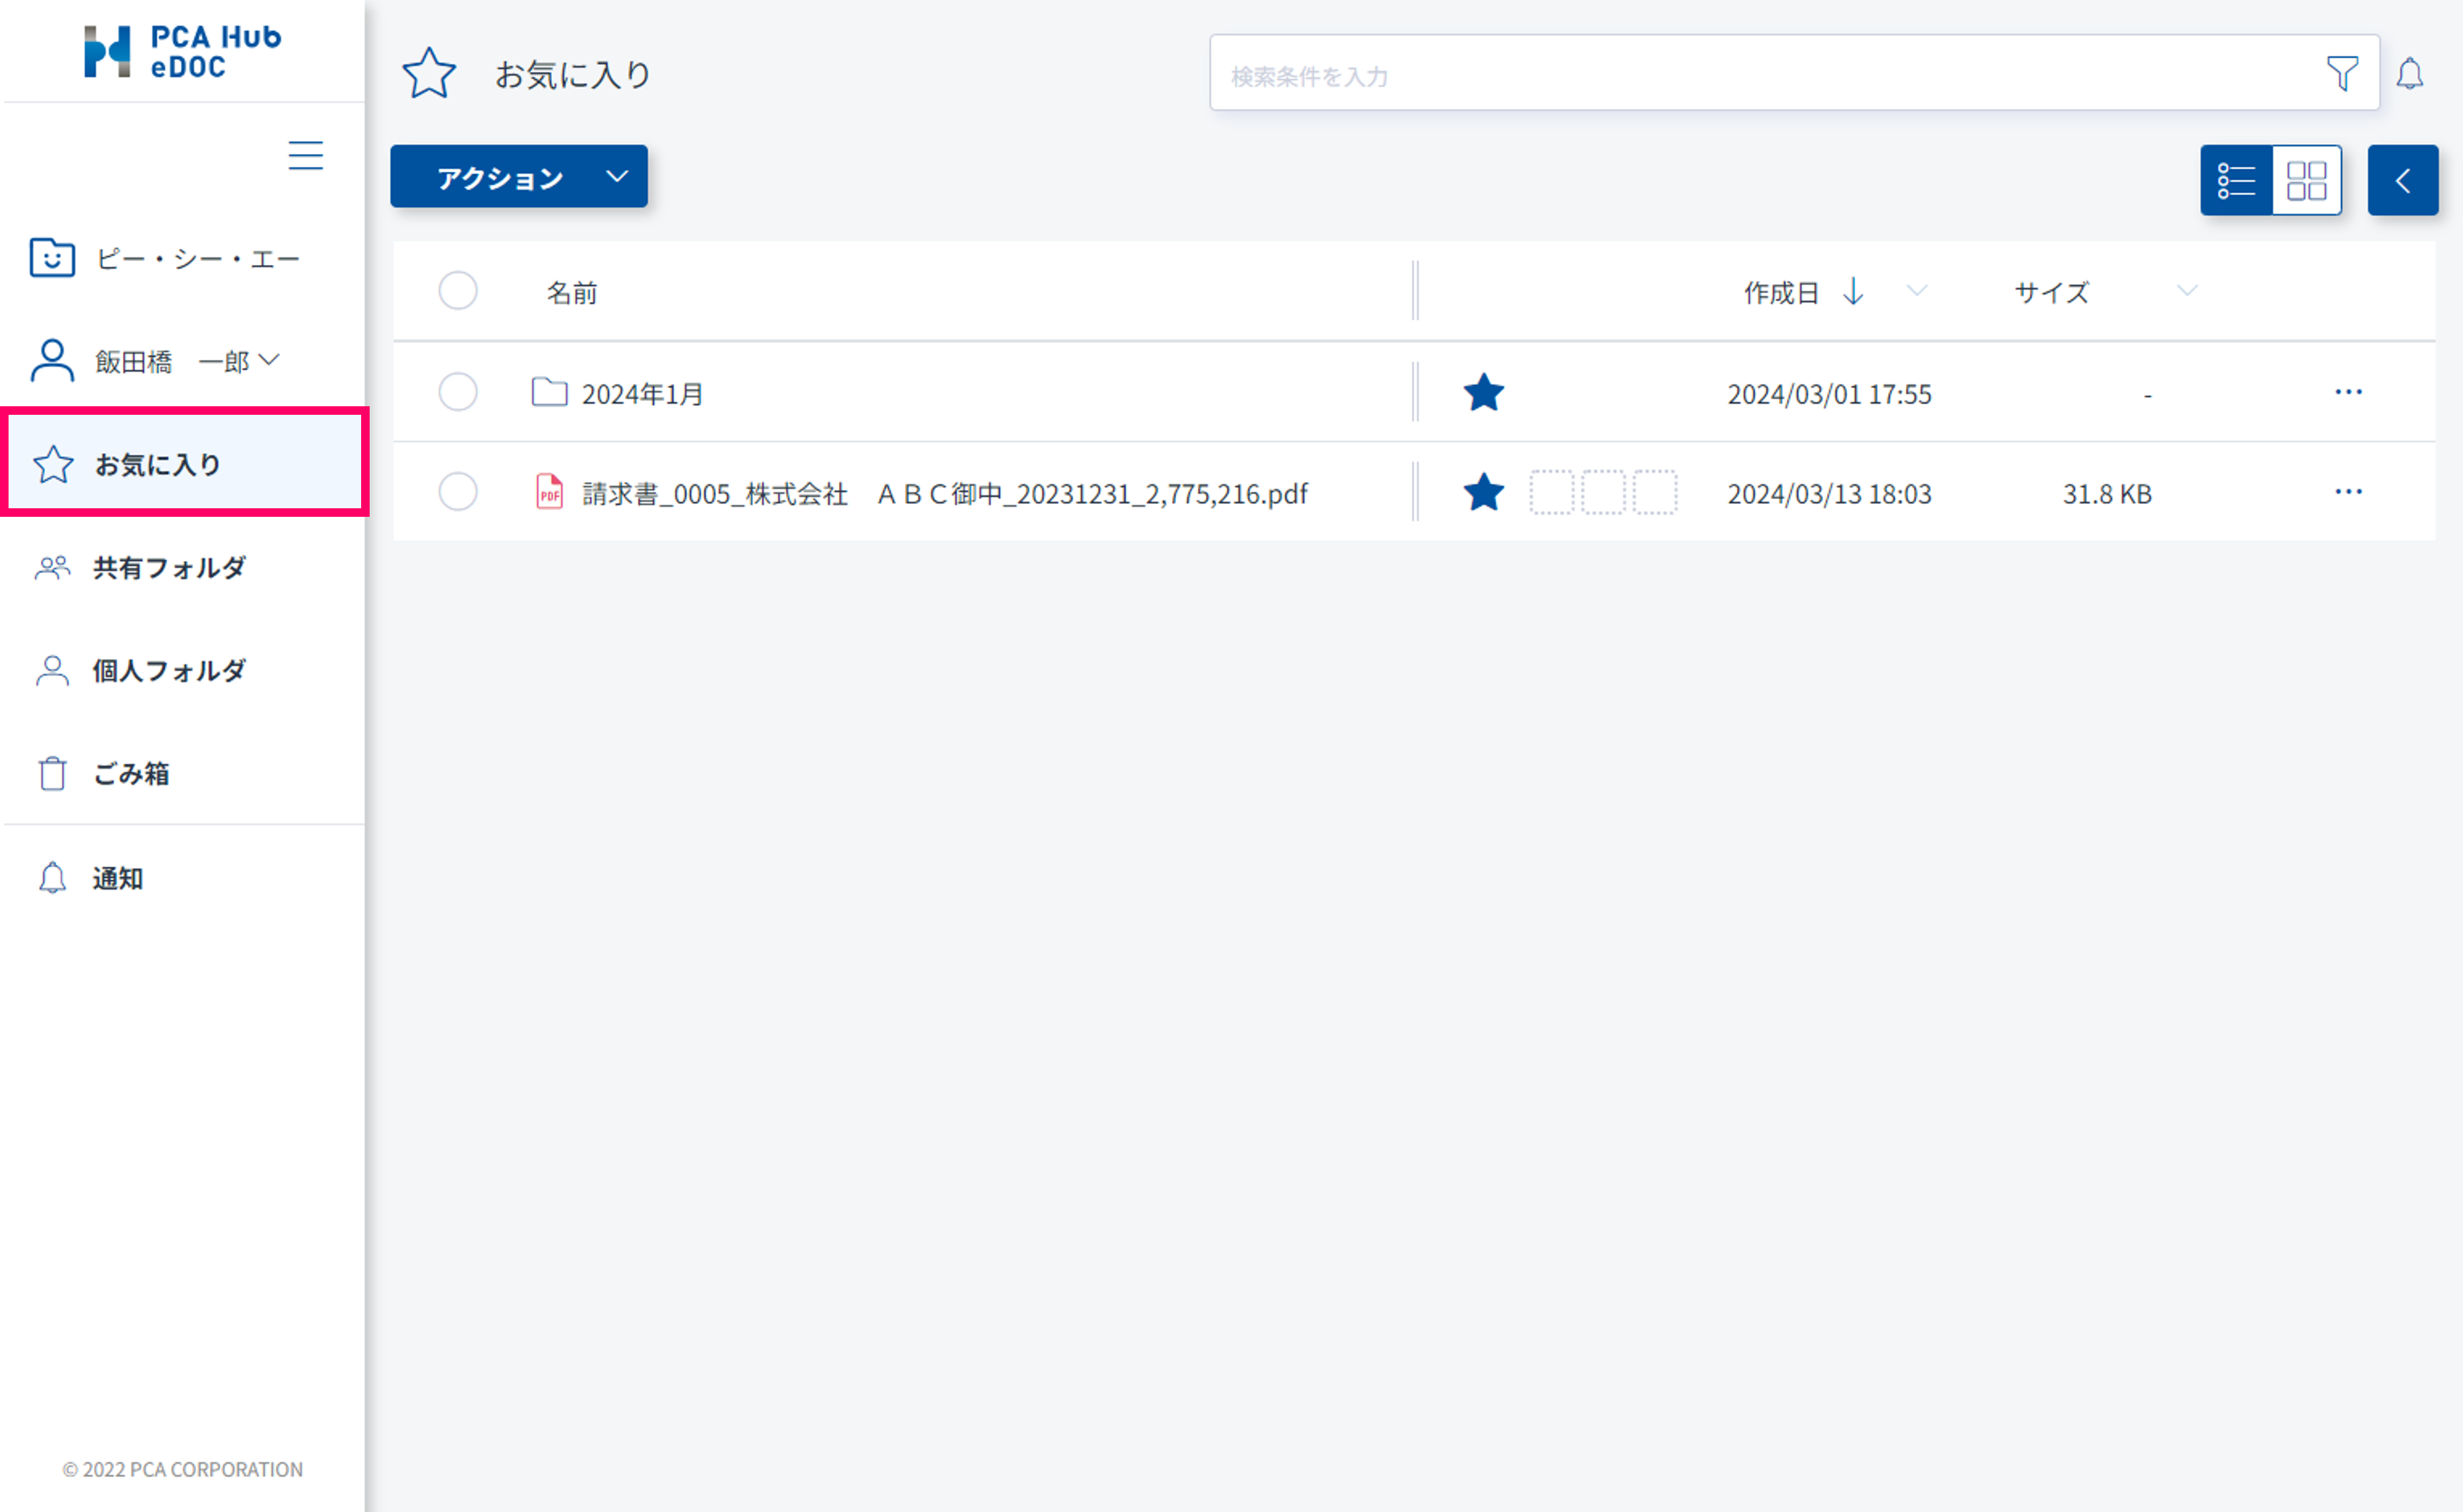Select the 請求書_0005 PDF row checkbox
The width and height of the screenshot is (2463, 1512).
point(457,492)
